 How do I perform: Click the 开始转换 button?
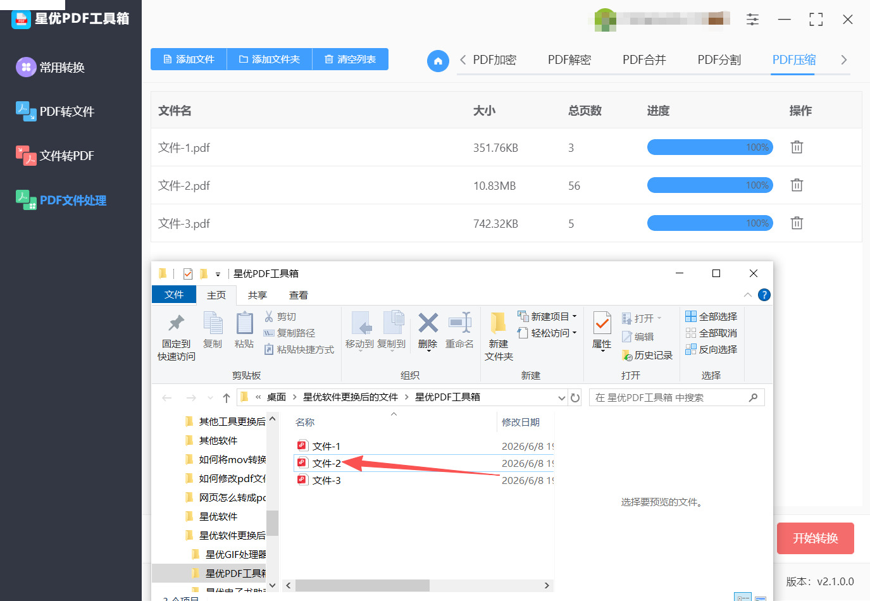coord(816,538)
